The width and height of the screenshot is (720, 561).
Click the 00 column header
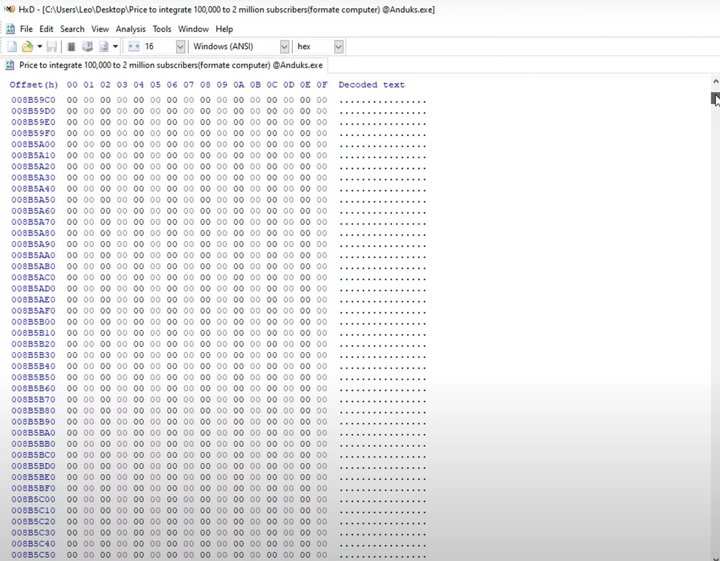[72, 84]
